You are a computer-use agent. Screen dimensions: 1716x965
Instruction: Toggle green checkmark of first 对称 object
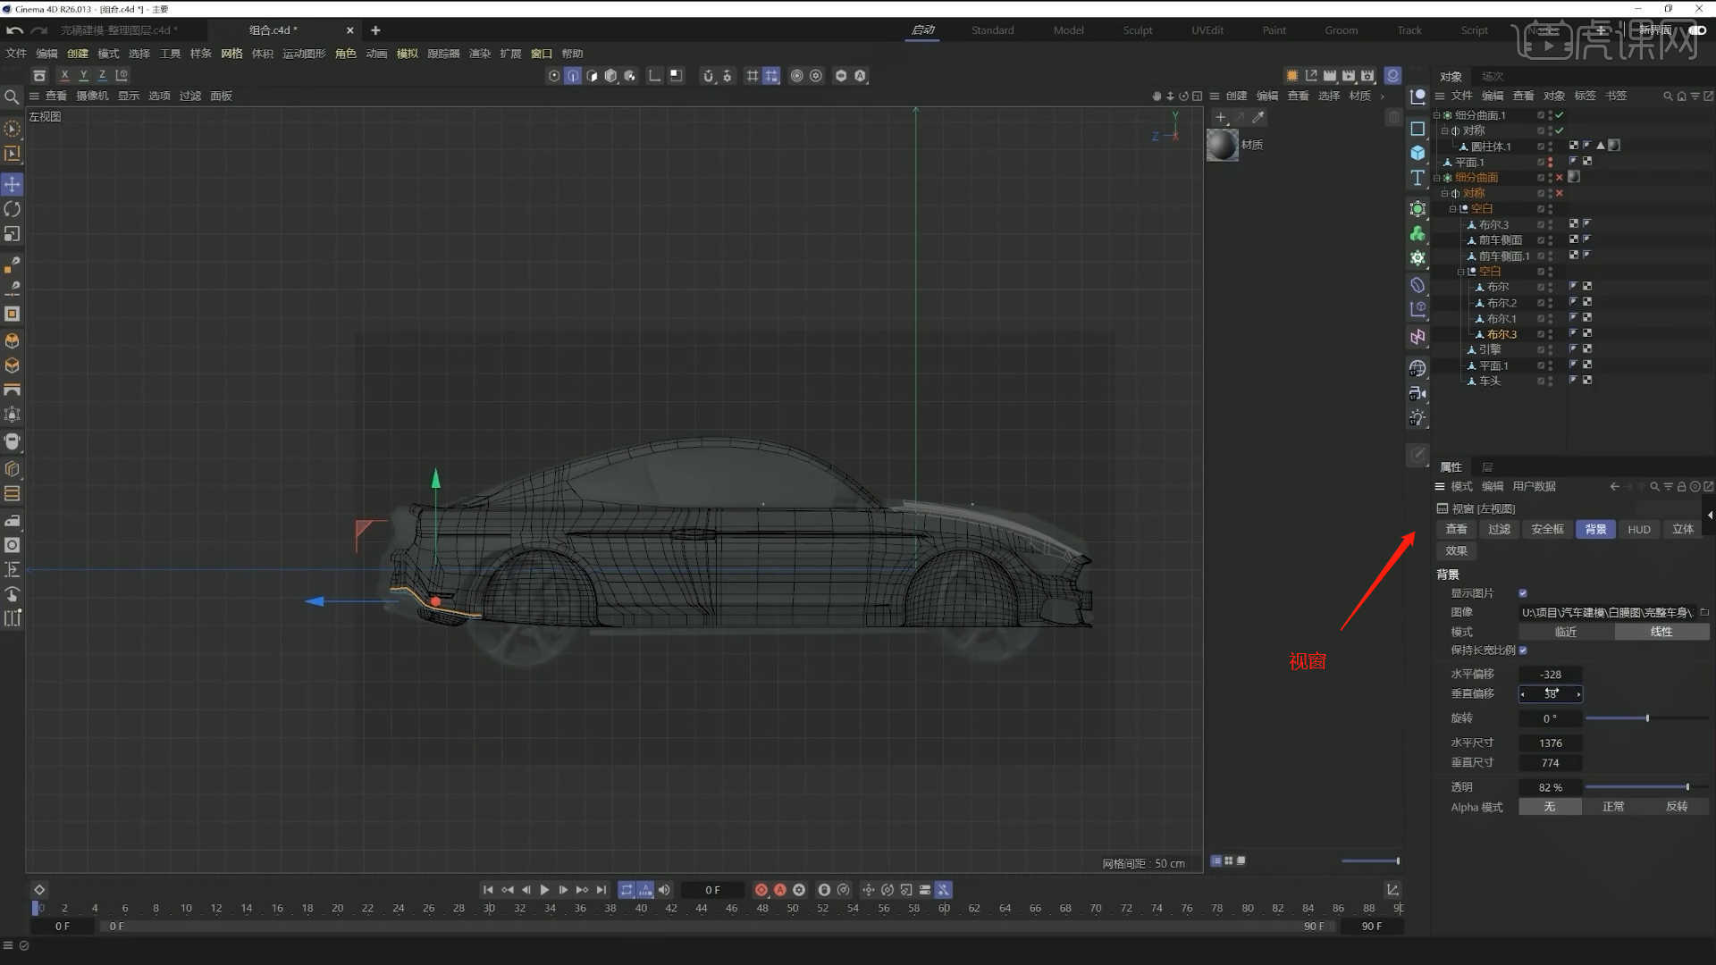tap(1560, 130)
